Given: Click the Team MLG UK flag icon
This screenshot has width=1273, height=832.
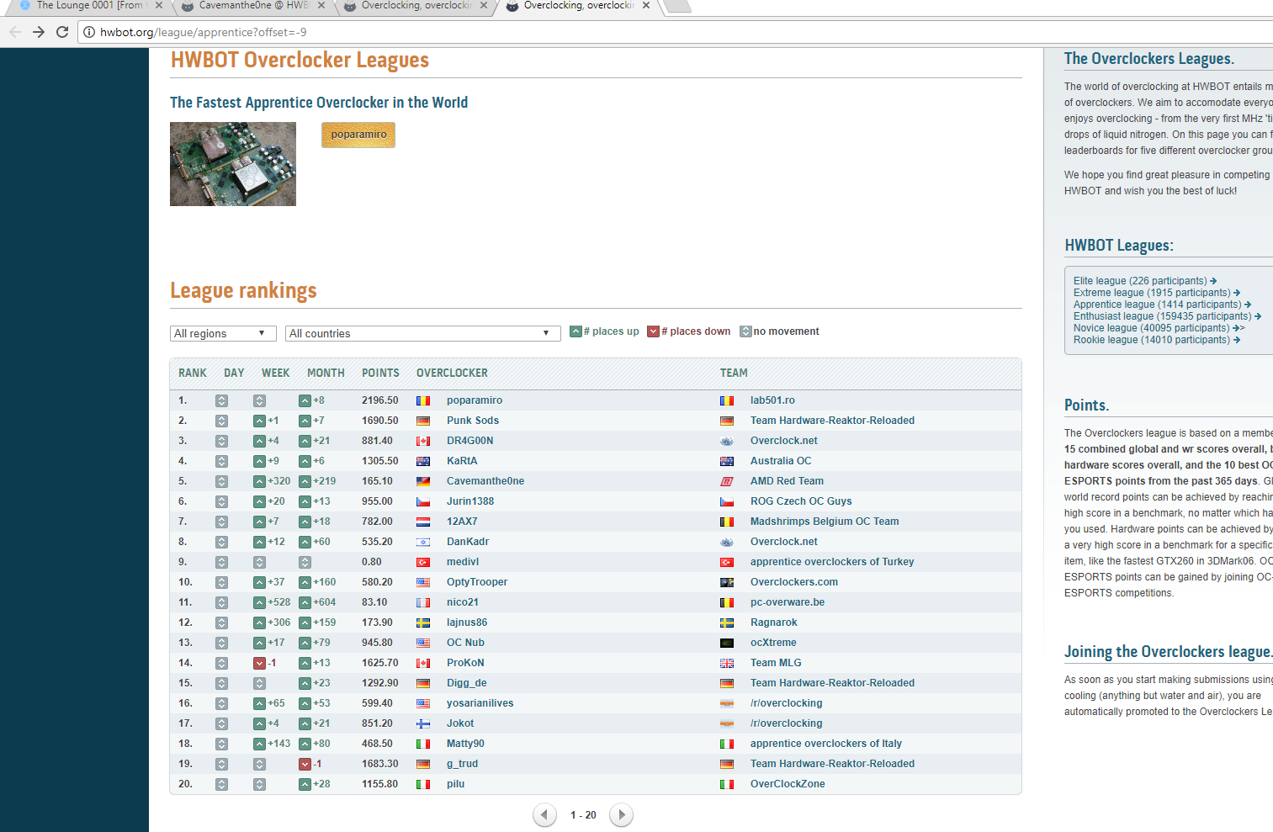Looking at the screenshot, I should point(727,664).
